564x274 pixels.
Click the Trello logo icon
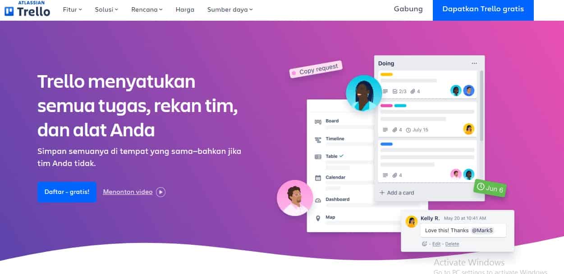[x=9, y=11]
